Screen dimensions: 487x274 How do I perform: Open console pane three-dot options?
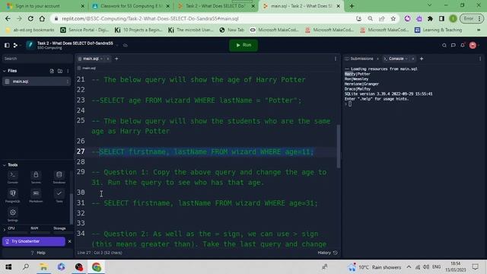pyautogui.click(x=480, y=59)
